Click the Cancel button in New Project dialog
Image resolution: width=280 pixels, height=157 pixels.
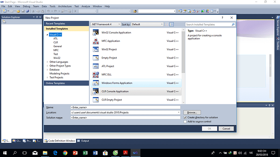pyautogui.click(x=226, y=129)
